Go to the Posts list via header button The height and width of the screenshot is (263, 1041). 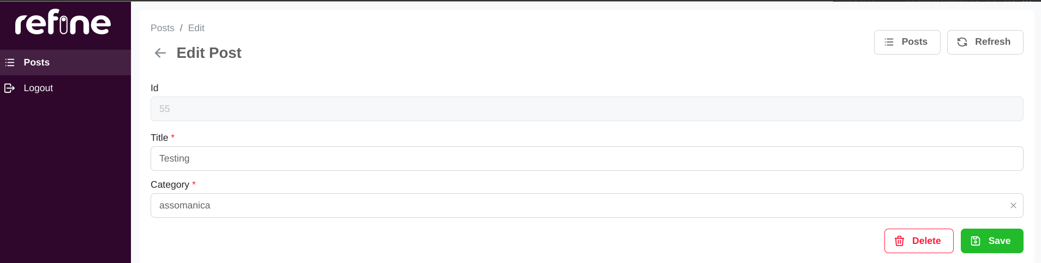(x=907, y=42)
